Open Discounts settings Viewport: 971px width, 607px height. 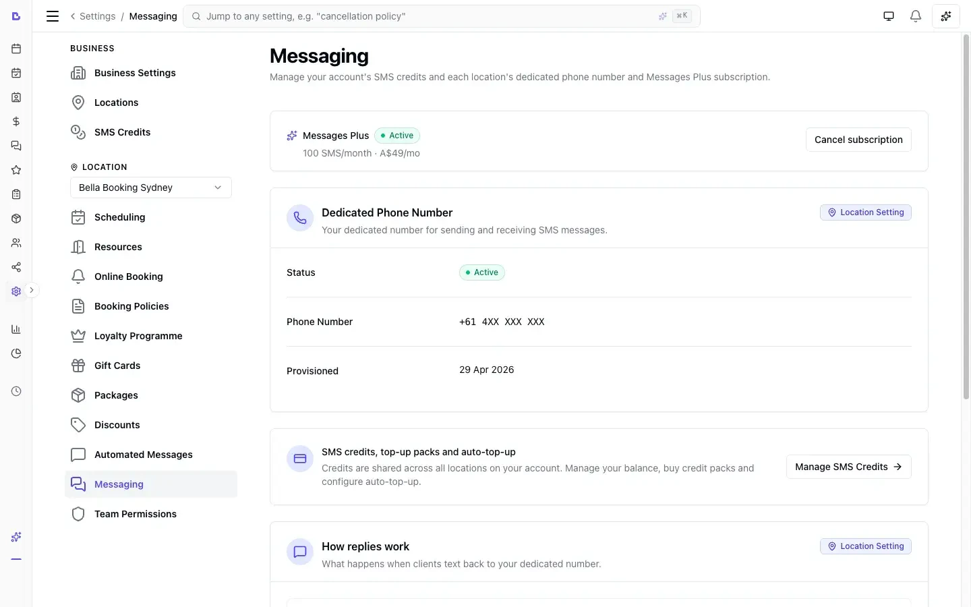coord(151,425)
